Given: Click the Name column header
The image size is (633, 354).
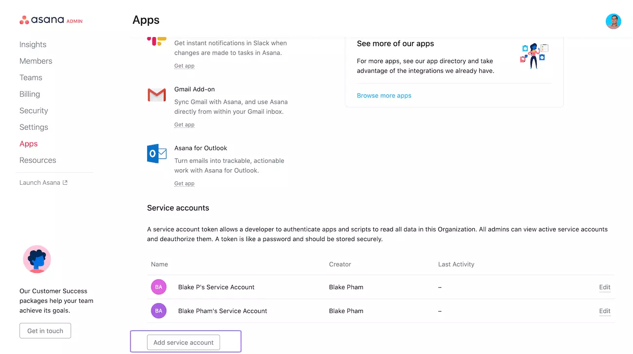Looking at the screenshot, I should (159, 264).
